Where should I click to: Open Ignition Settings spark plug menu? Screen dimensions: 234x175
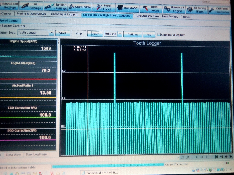coord(57,6)
